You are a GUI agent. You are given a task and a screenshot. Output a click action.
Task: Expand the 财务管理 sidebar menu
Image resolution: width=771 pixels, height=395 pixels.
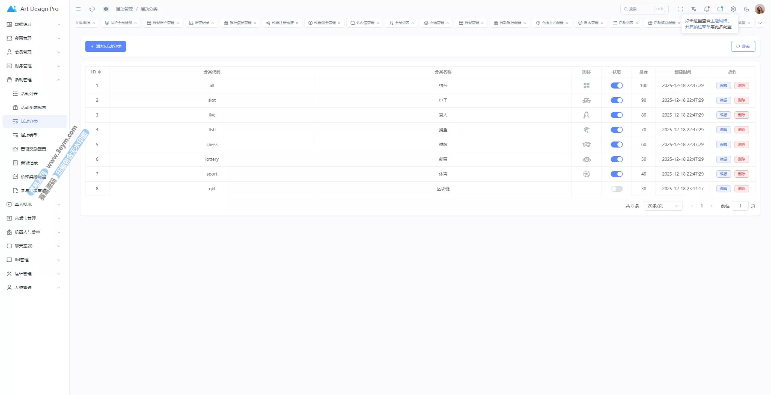pos(33,66)
